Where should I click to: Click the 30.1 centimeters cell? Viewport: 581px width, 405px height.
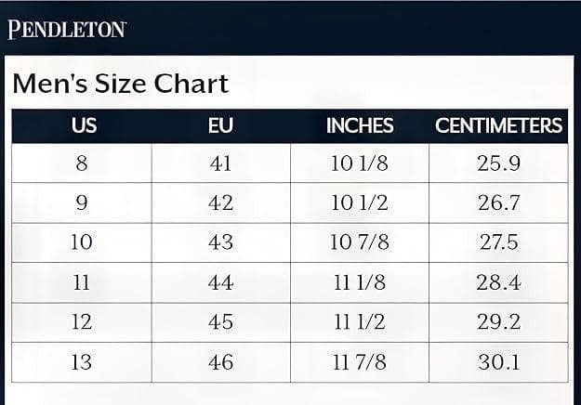point(498,362)
